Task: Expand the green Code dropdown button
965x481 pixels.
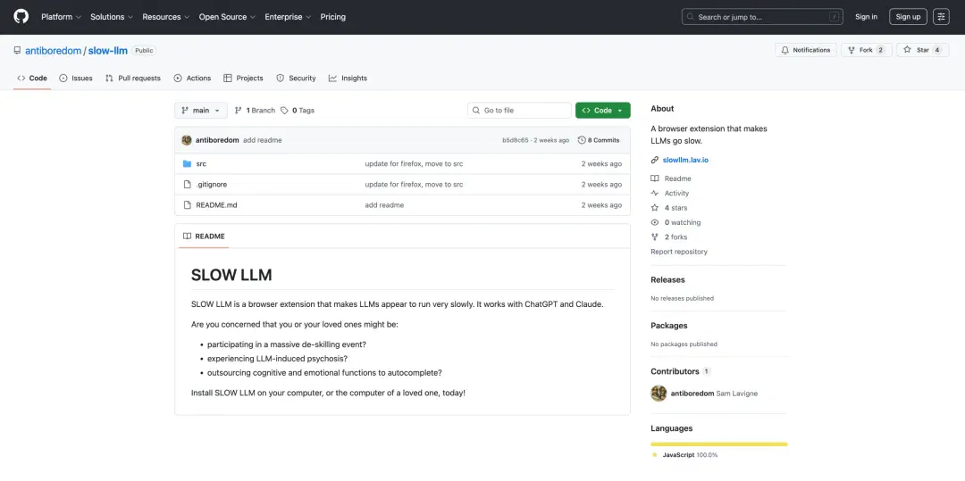Action: 602,111
